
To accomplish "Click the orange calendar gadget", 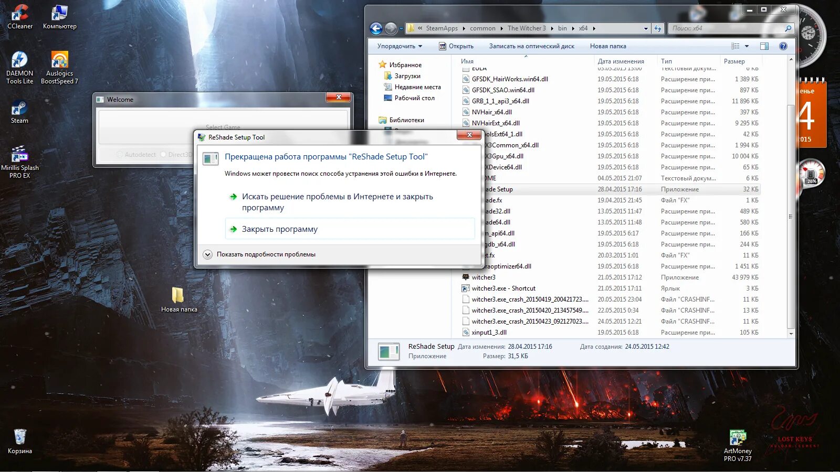I will 813,113.
